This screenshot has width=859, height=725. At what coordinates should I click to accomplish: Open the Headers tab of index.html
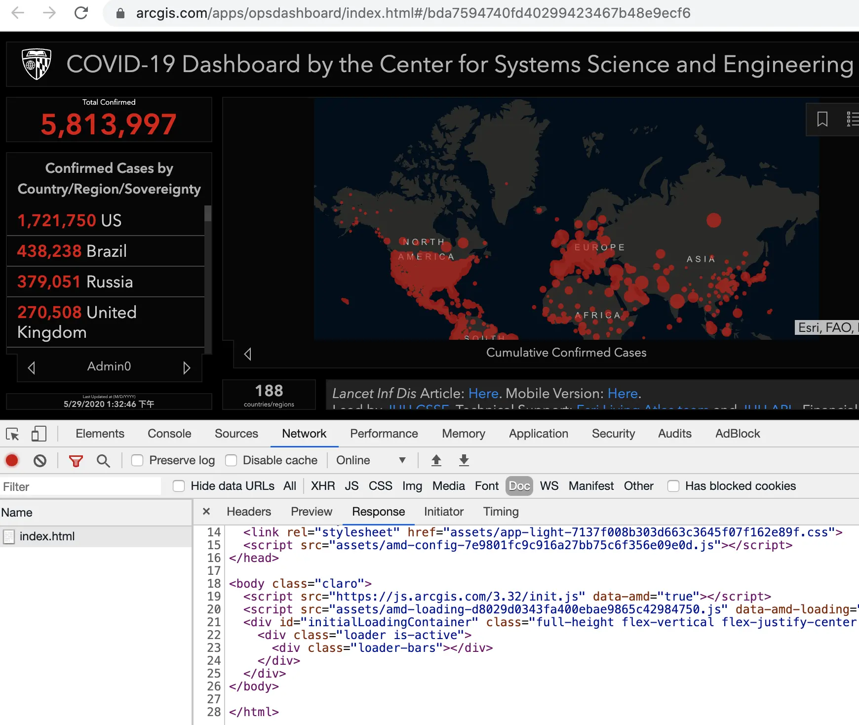point(248,512)
